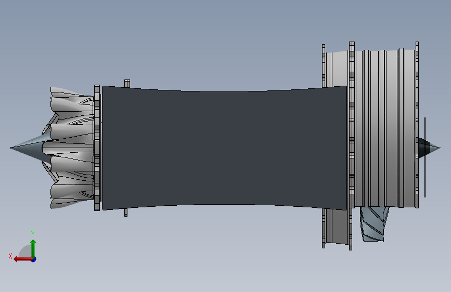Select the flange ring beside the lobed mixer
Image resolution: width=451 pixels, height=292 pixels.
[97, 148]
